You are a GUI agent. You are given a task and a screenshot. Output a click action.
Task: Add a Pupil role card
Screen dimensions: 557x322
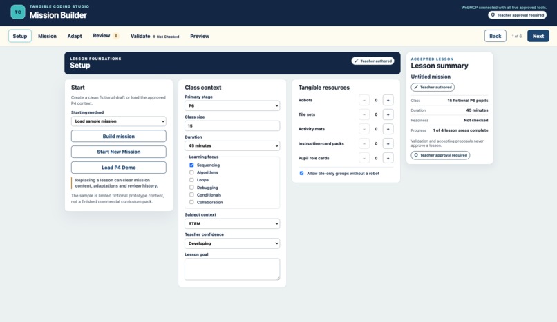click(388, 158)
